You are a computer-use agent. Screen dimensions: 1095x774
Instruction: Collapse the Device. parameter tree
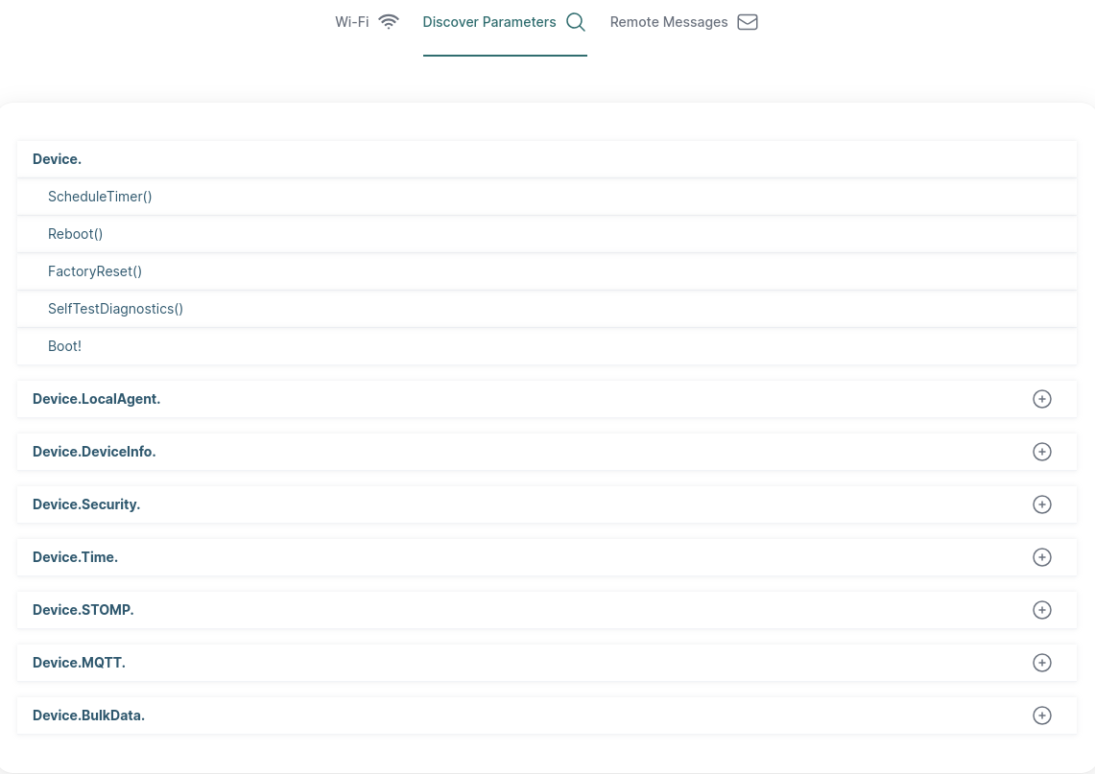click(x=57, y=158)
